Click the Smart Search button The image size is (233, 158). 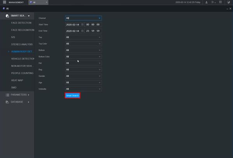point(73,96)
